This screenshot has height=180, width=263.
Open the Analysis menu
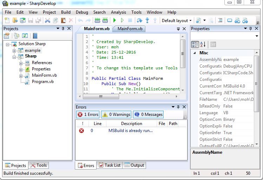point(118,12)
